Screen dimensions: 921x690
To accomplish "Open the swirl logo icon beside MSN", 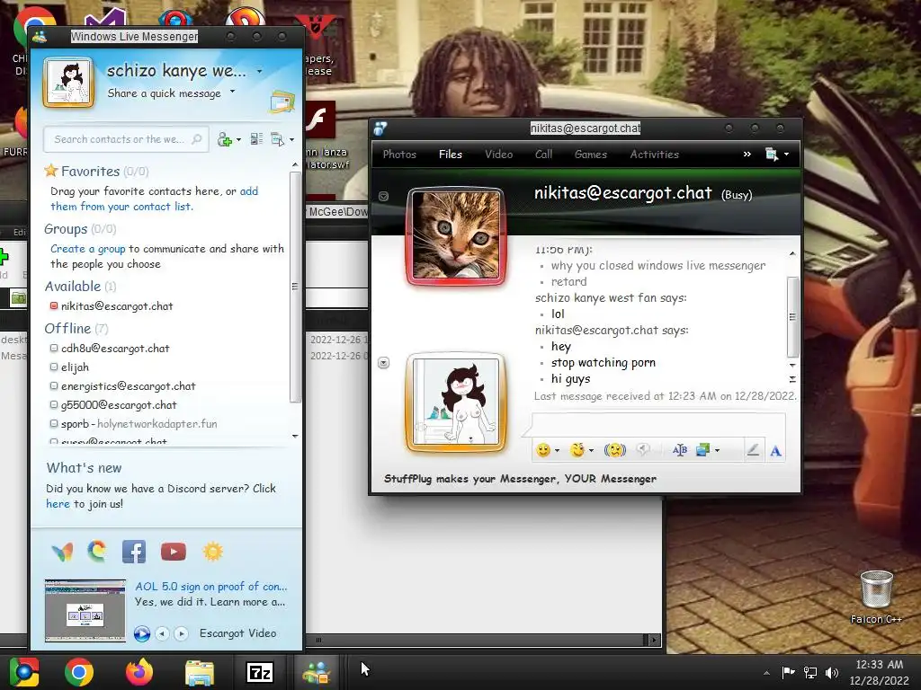I will point(97,552).
